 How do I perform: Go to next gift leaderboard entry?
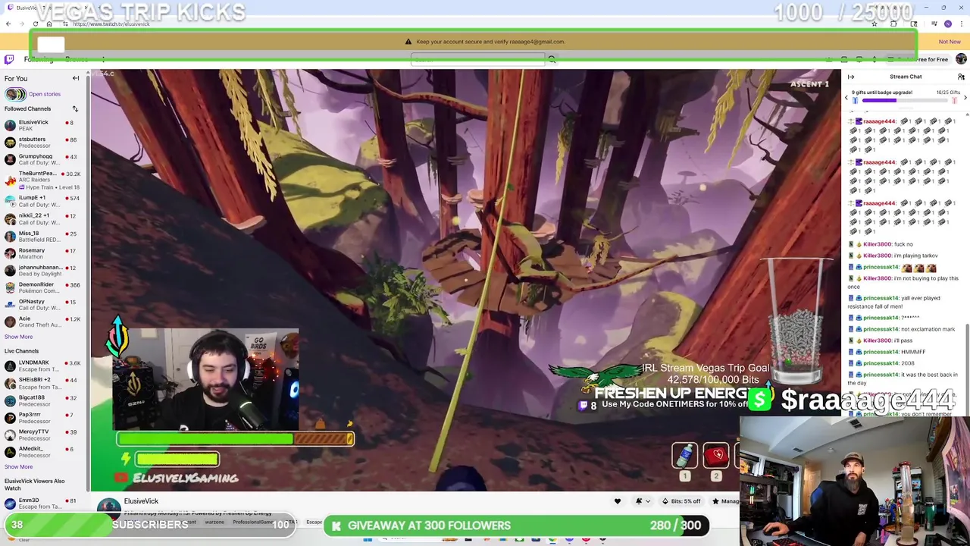click(x=965, y=97)
